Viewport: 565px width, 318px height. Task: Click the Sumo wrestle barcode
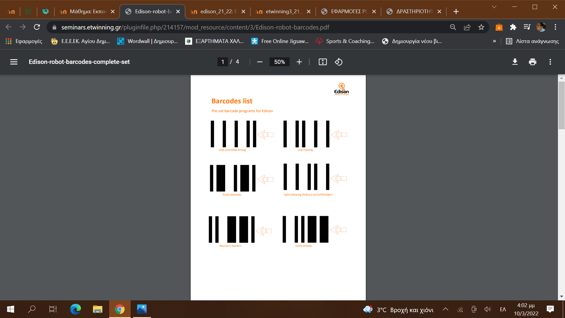(x=305, y=229)
